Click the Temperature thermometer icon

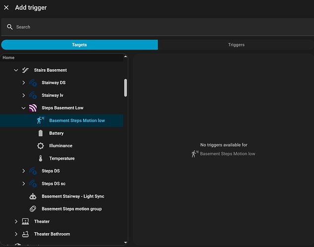41,159
